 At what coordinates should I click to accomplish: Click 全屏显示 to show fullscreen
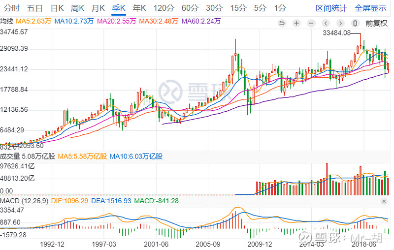click(370, 8)
